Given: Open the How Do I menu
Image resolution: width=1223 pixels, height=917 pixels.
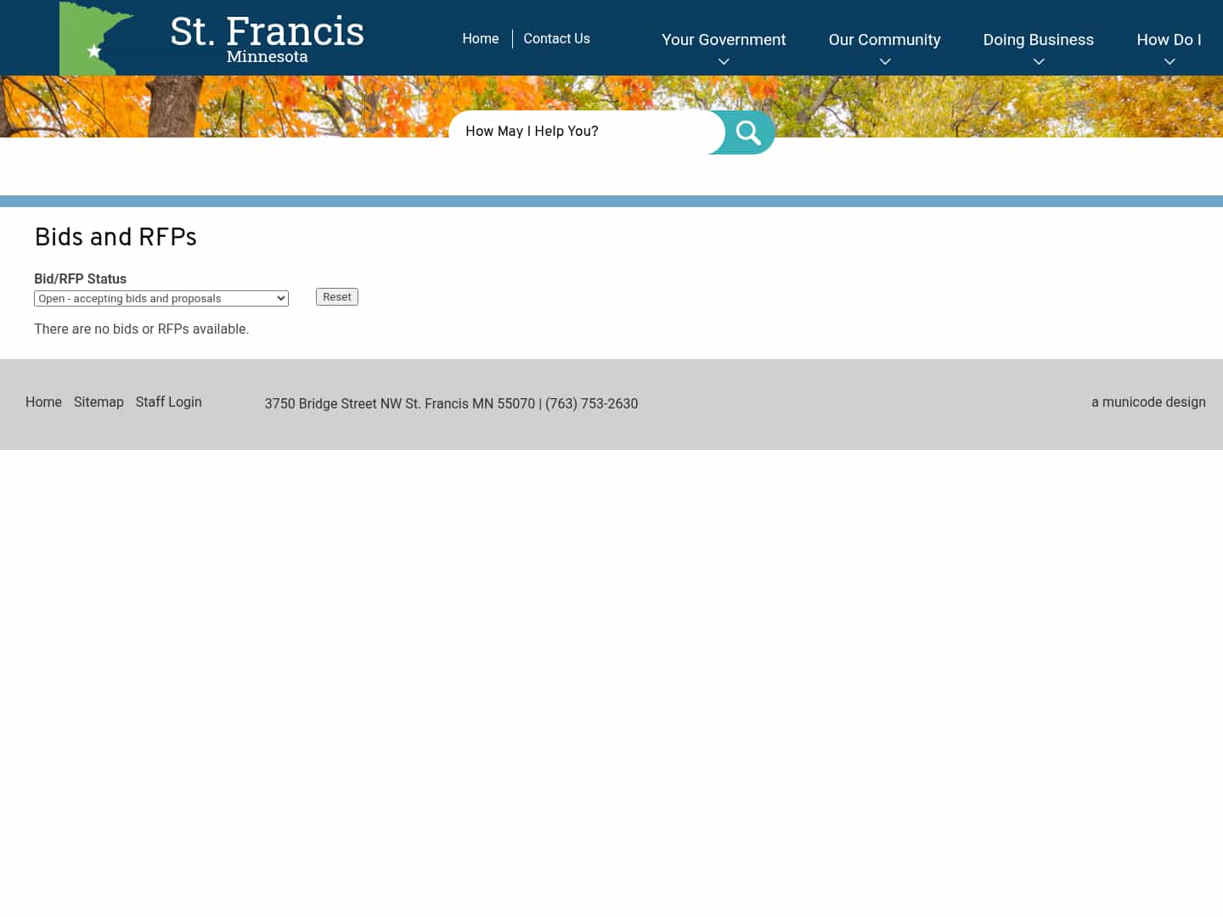Looking at the screenshot, I should point(1169,40).
